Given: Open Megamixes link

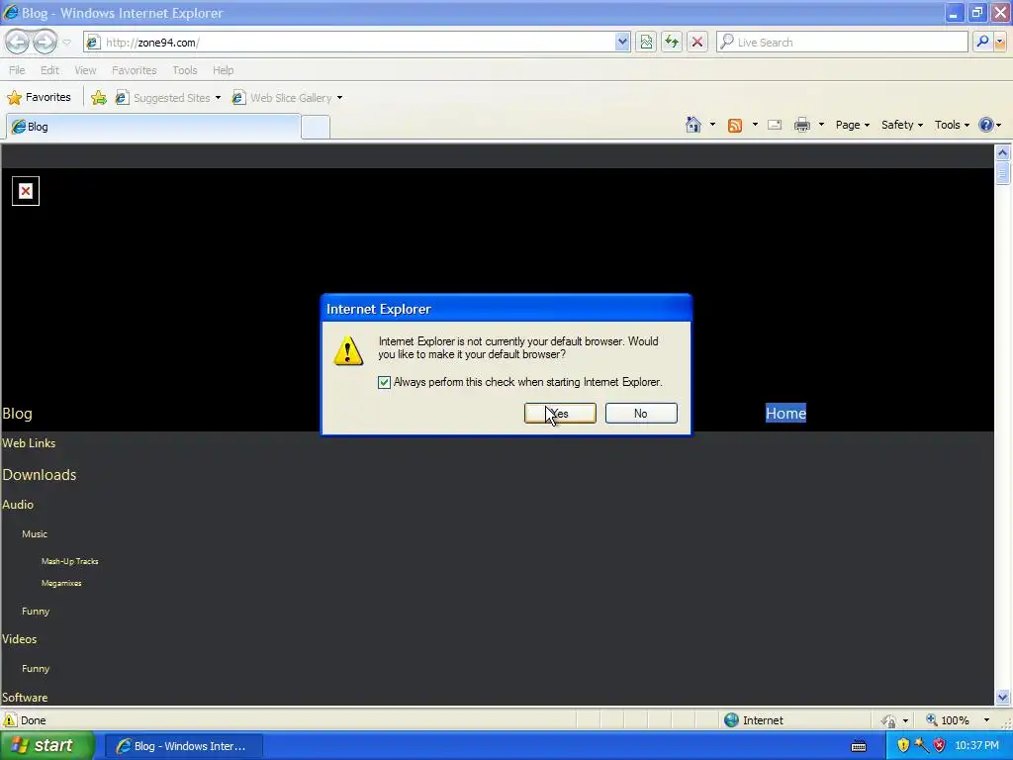Looking at the screenshot, I should pos(61,583).
